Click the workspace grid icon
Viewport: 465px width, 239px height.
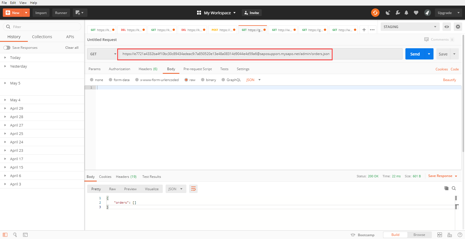[199, 13]
